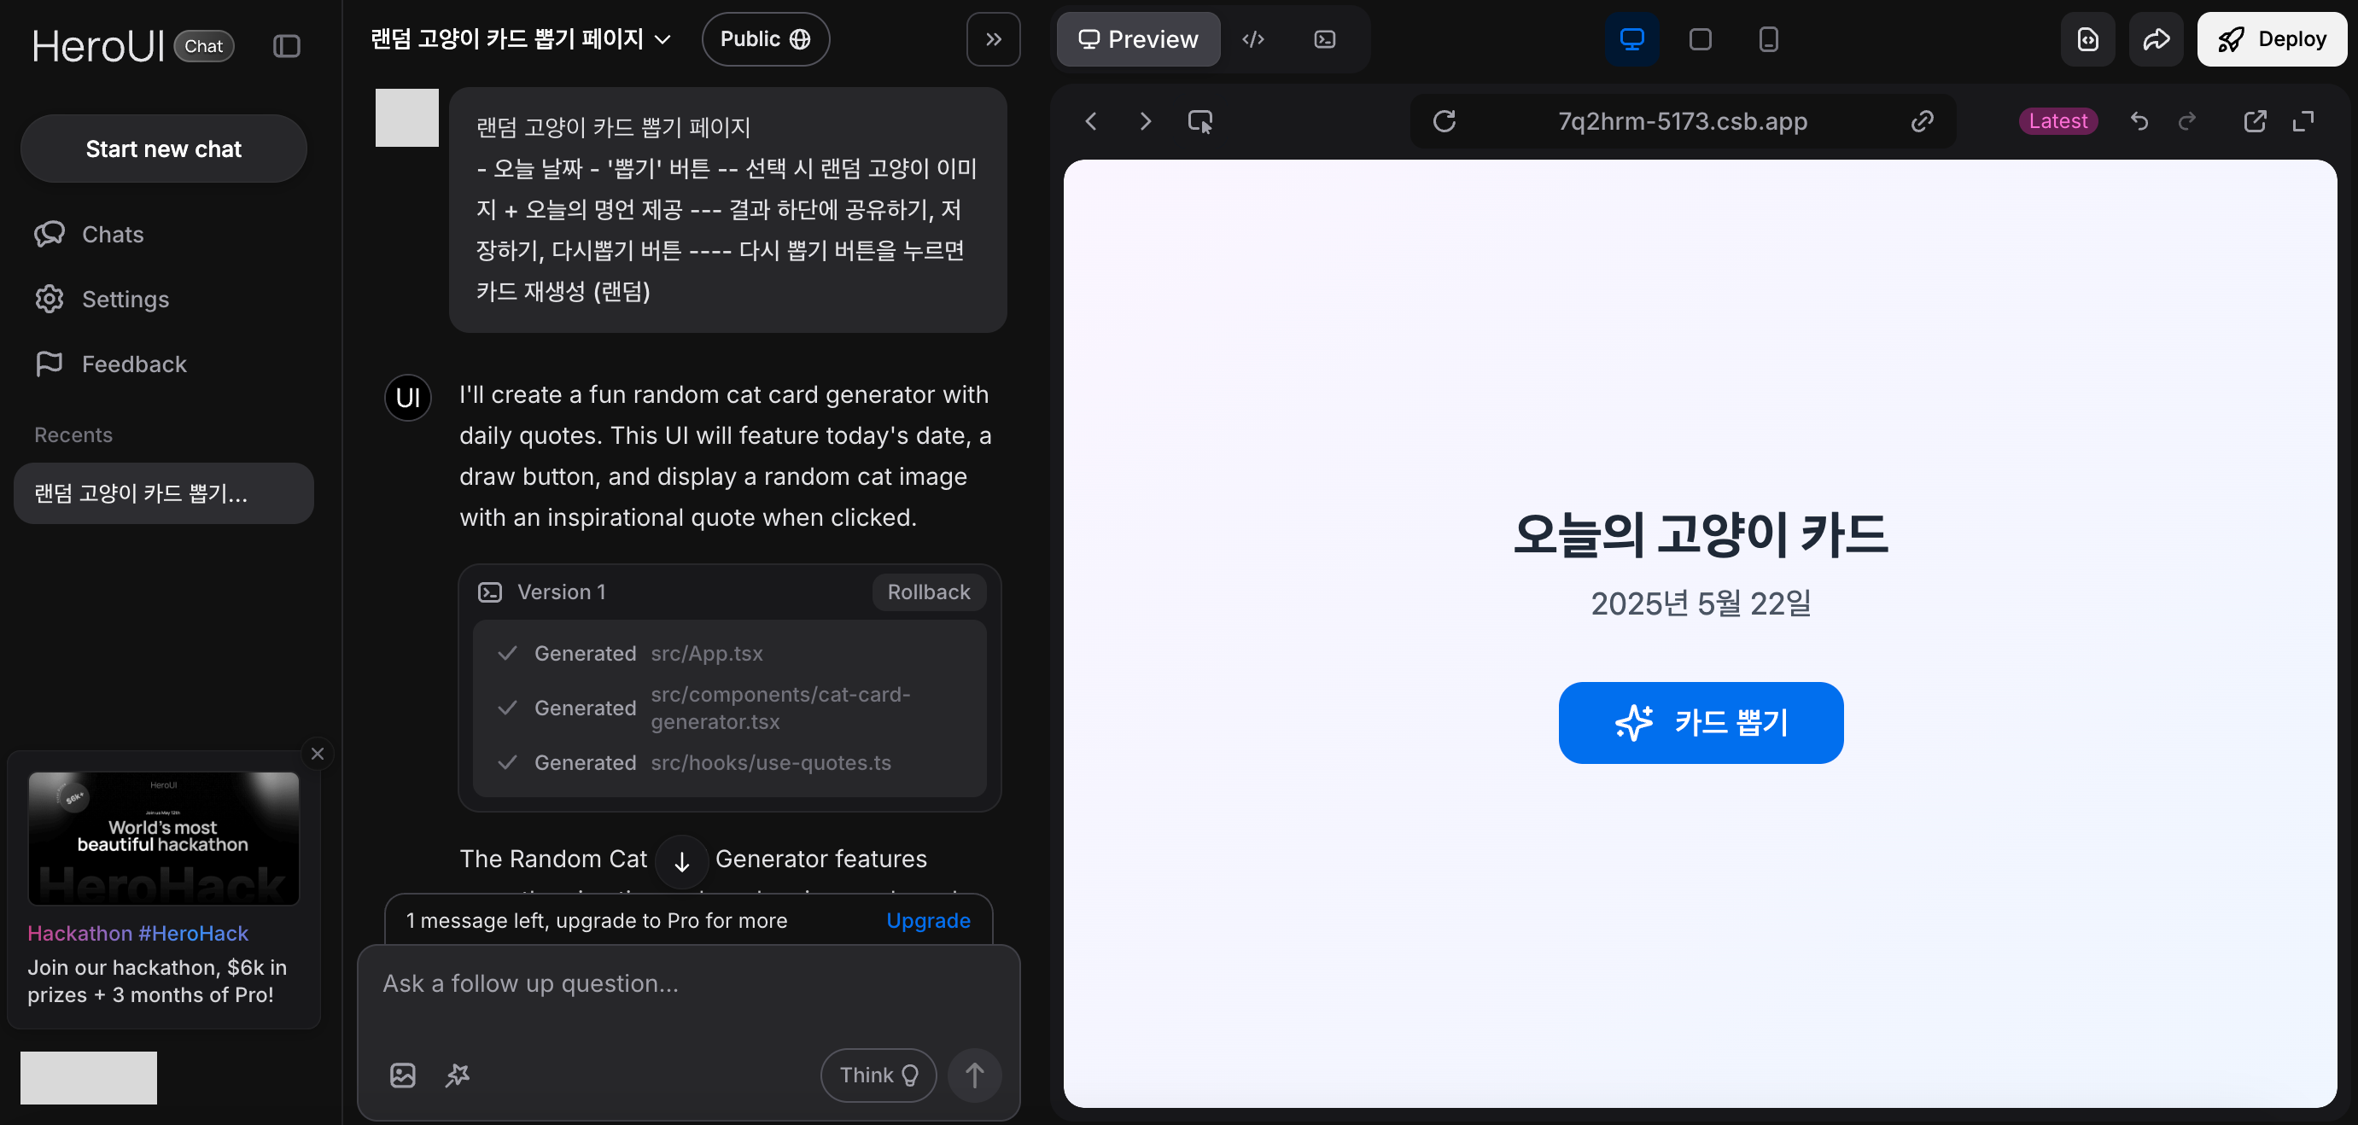Viewport: 2358px width, 1125px height.
Task: Select the Preview tab
Action: tap(1138, 39)
